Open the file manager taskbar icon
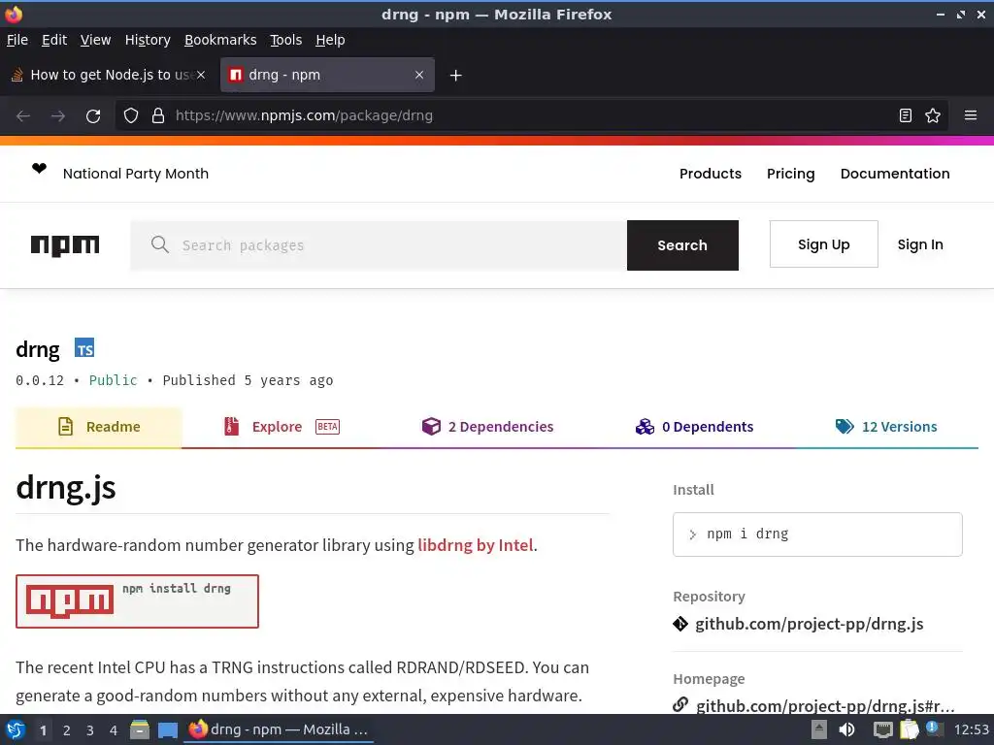The width and height of the screenshot is (994, 745). [x=140, y=729]
